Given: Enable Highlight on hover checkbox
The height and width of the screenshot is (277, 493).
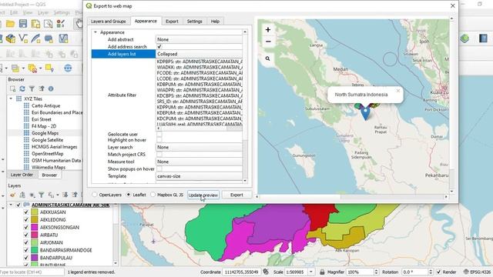Looking at the screenshot, I should tap(159, 140).
